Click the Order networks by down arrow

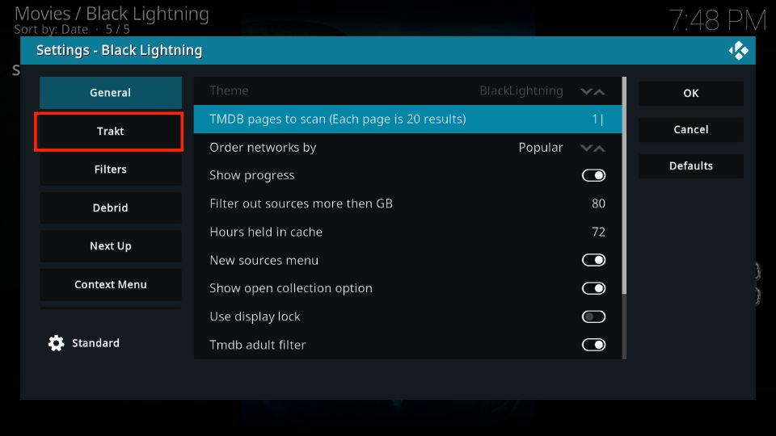point(586,148)
